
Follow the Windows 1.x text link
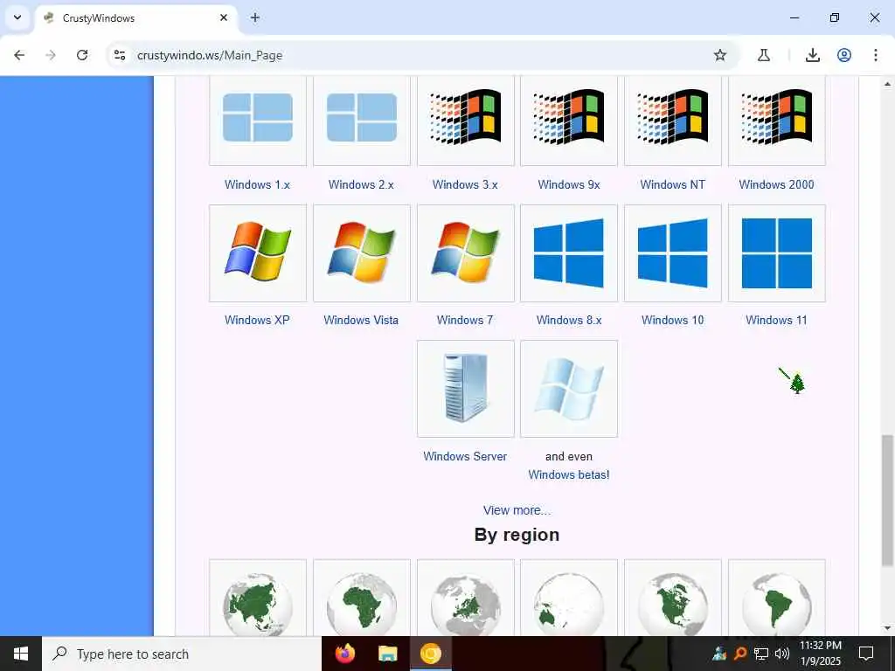coord(258,184)
